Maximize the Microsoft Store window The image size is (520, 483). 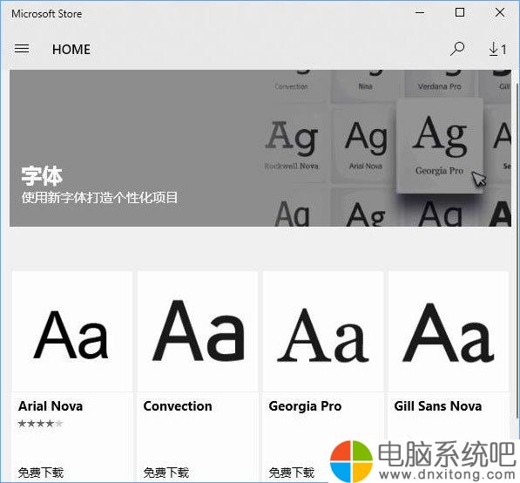click(x=460, y=13)
